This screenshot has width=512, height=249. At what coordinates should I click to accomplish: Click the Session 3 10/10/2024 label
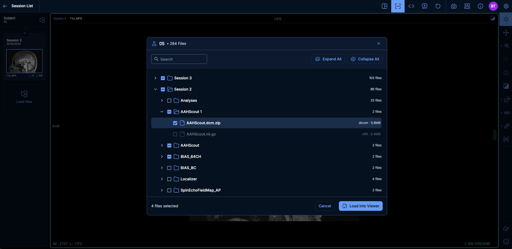point(14,42)
